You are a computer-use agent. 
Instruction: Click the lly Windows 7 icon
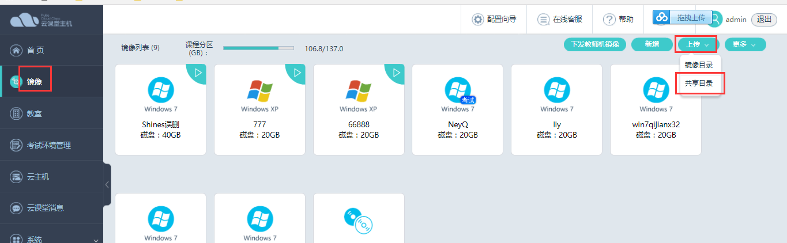[557, 90]
